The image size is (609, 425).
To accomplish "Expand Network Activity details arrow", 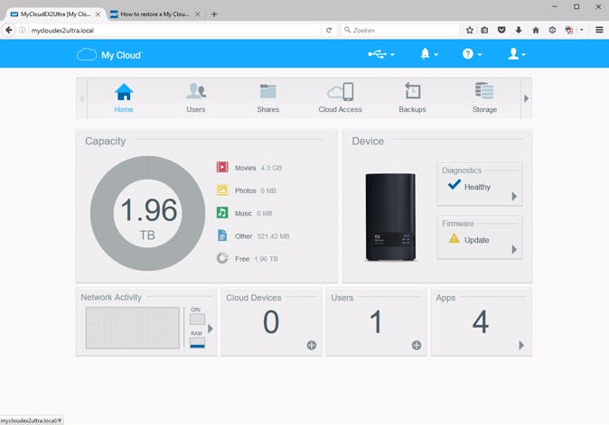I will point(211,328).
